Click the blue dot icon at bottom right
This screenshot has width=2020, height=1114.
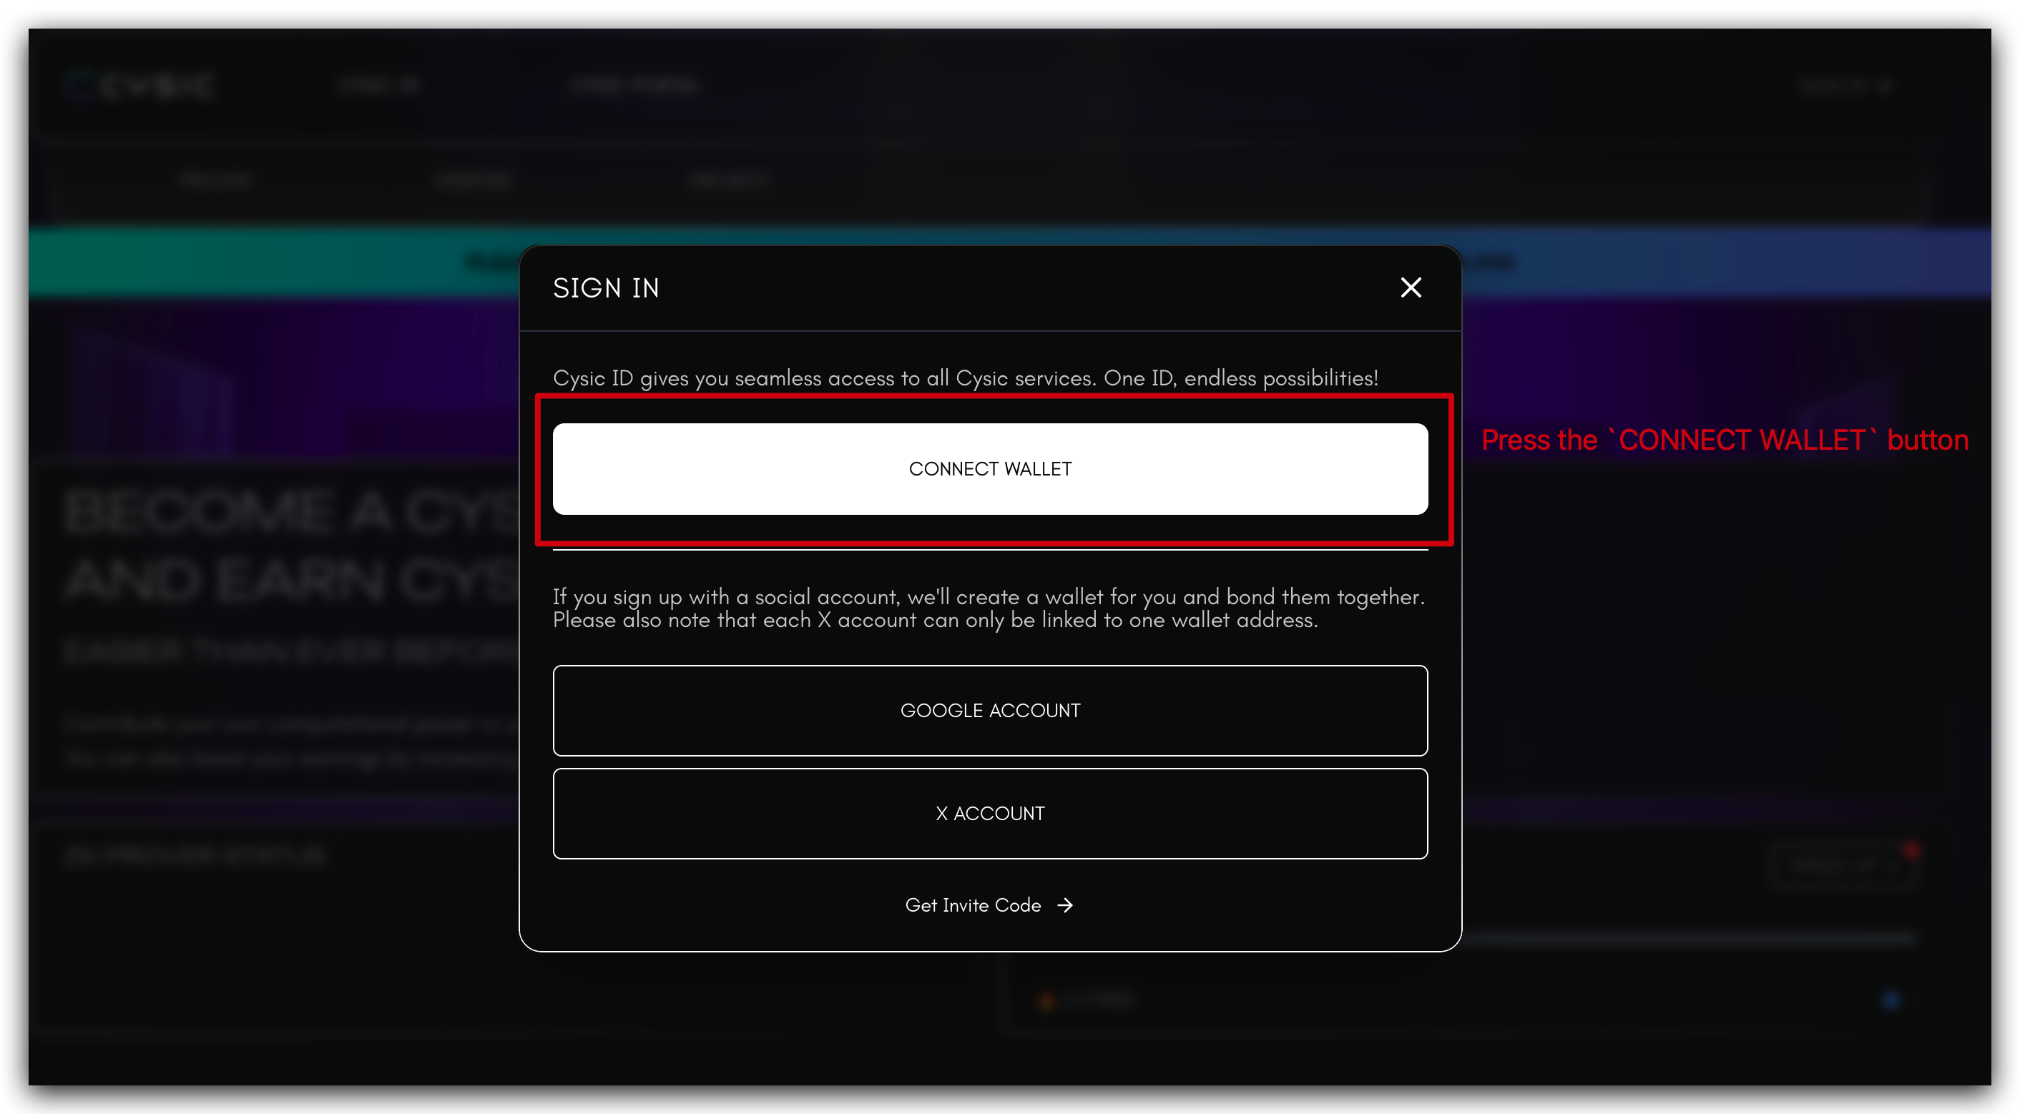pyautogui.click(x=1891, y=1000)
